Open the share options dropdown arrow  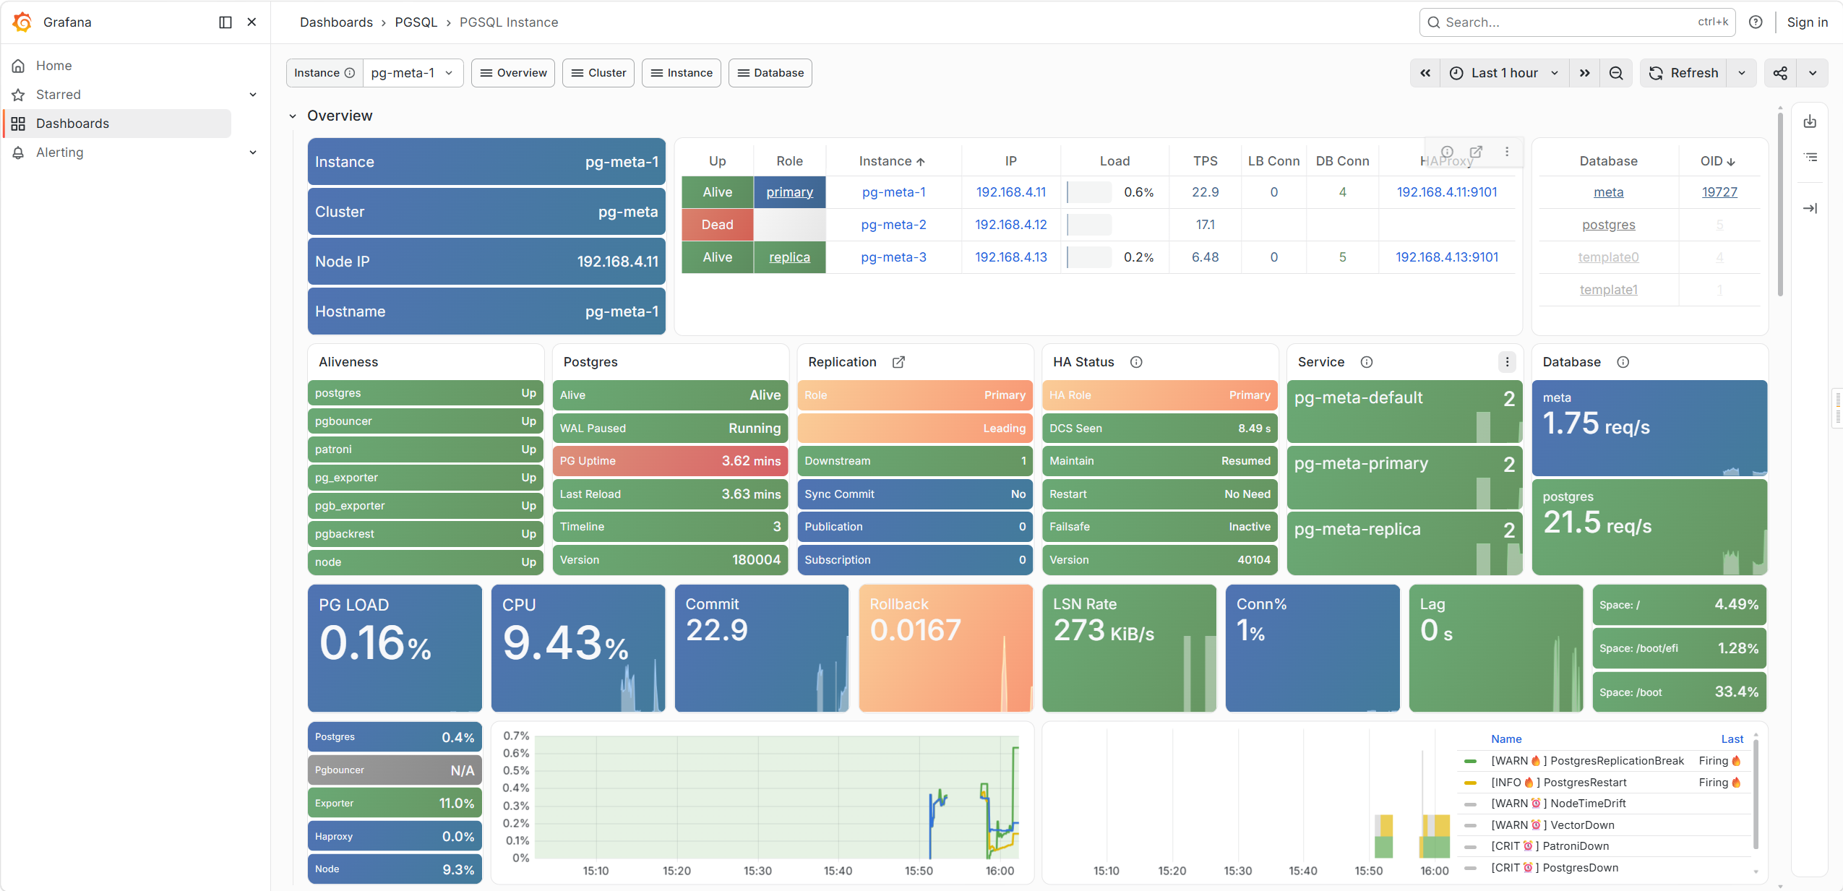pos(1813,73)
